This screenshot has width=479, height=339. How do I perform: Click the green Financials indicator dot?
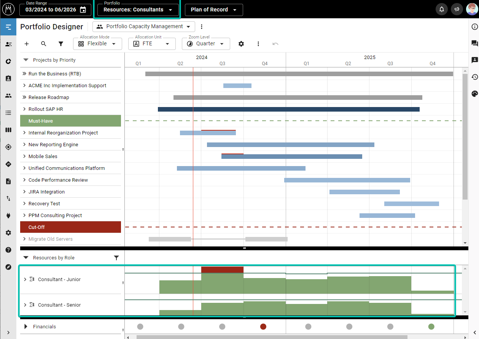(x=431, y=326)
